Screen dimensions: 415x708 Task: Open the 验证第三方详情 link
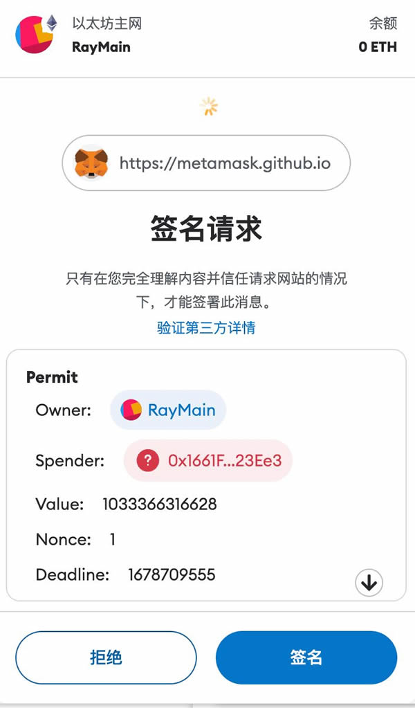point(206,327)
